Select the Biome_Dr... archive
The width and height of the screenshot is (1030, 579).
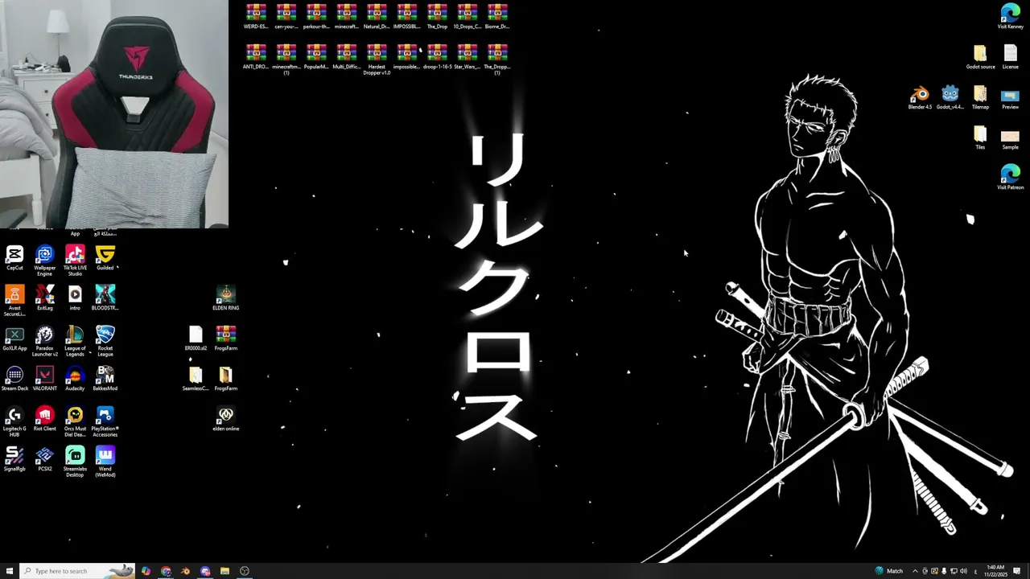coord(497,18)
